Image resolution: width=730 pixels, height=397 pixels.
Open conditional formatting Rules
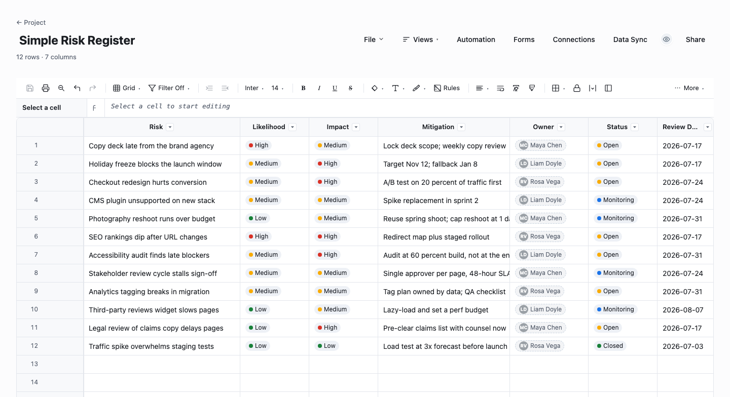point(447,88)
